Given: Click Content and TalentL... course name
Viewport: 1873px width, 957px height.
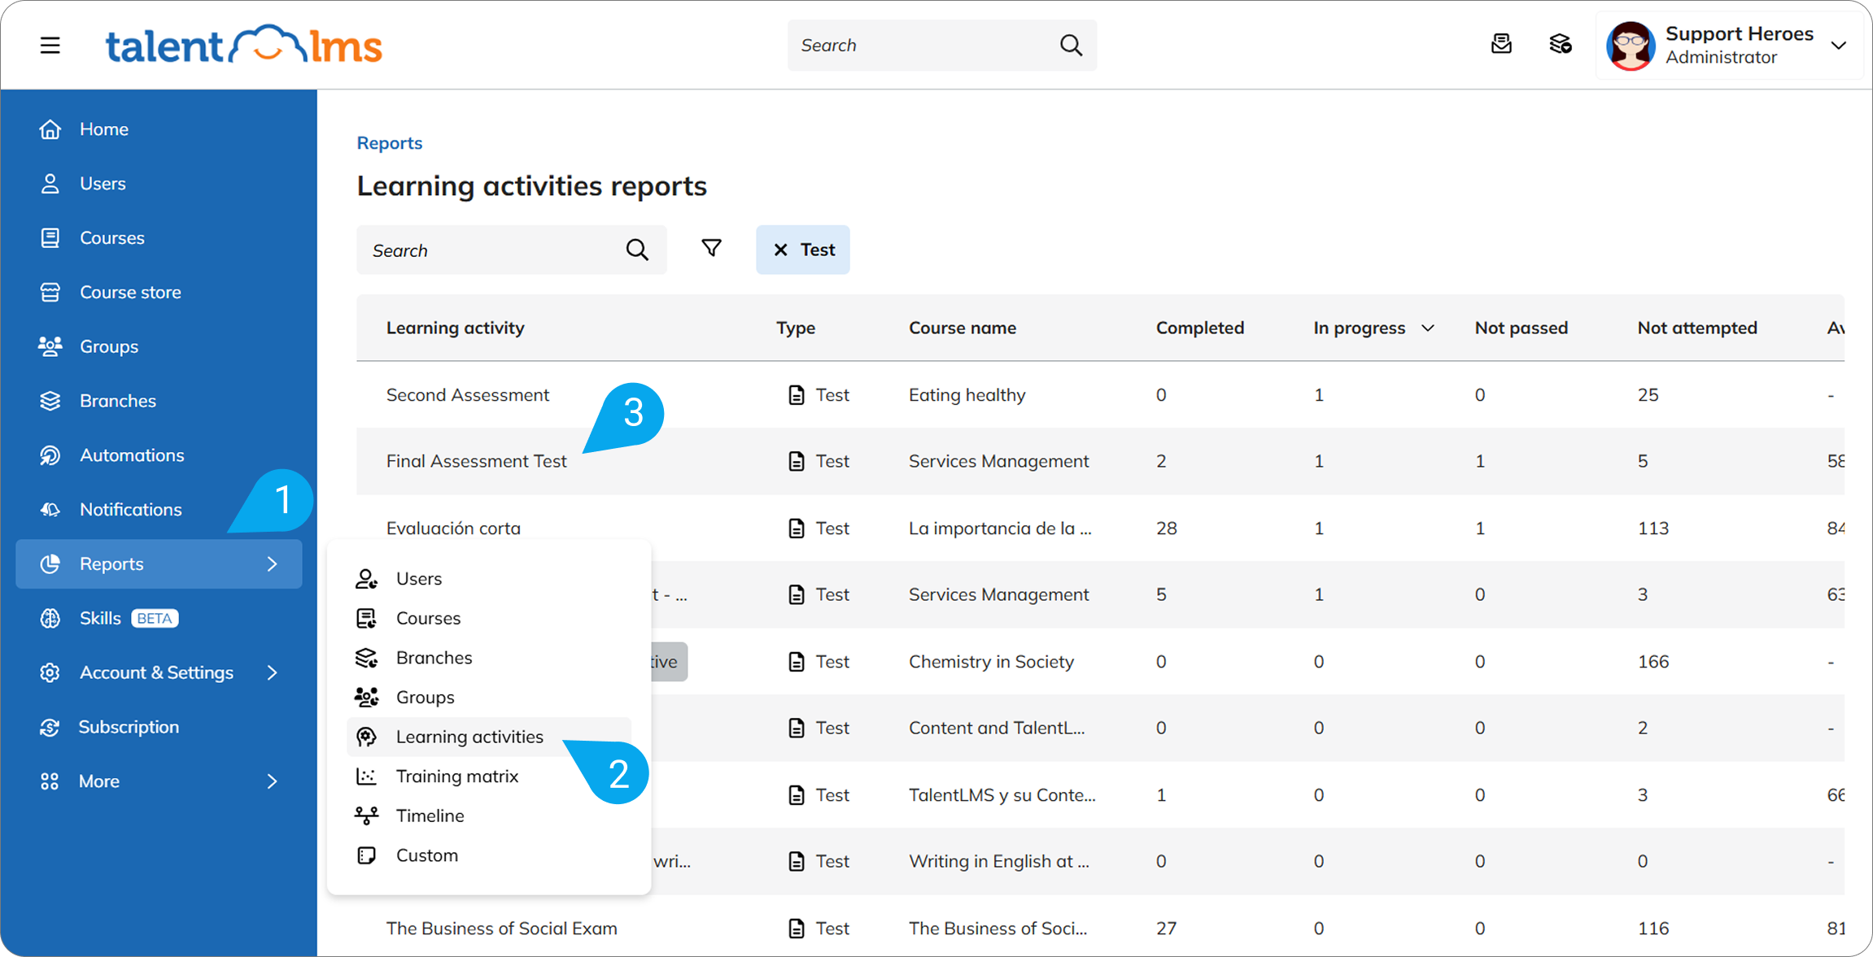Looking at the screenshot, I should pyautogui.click(x=997, y=728).
